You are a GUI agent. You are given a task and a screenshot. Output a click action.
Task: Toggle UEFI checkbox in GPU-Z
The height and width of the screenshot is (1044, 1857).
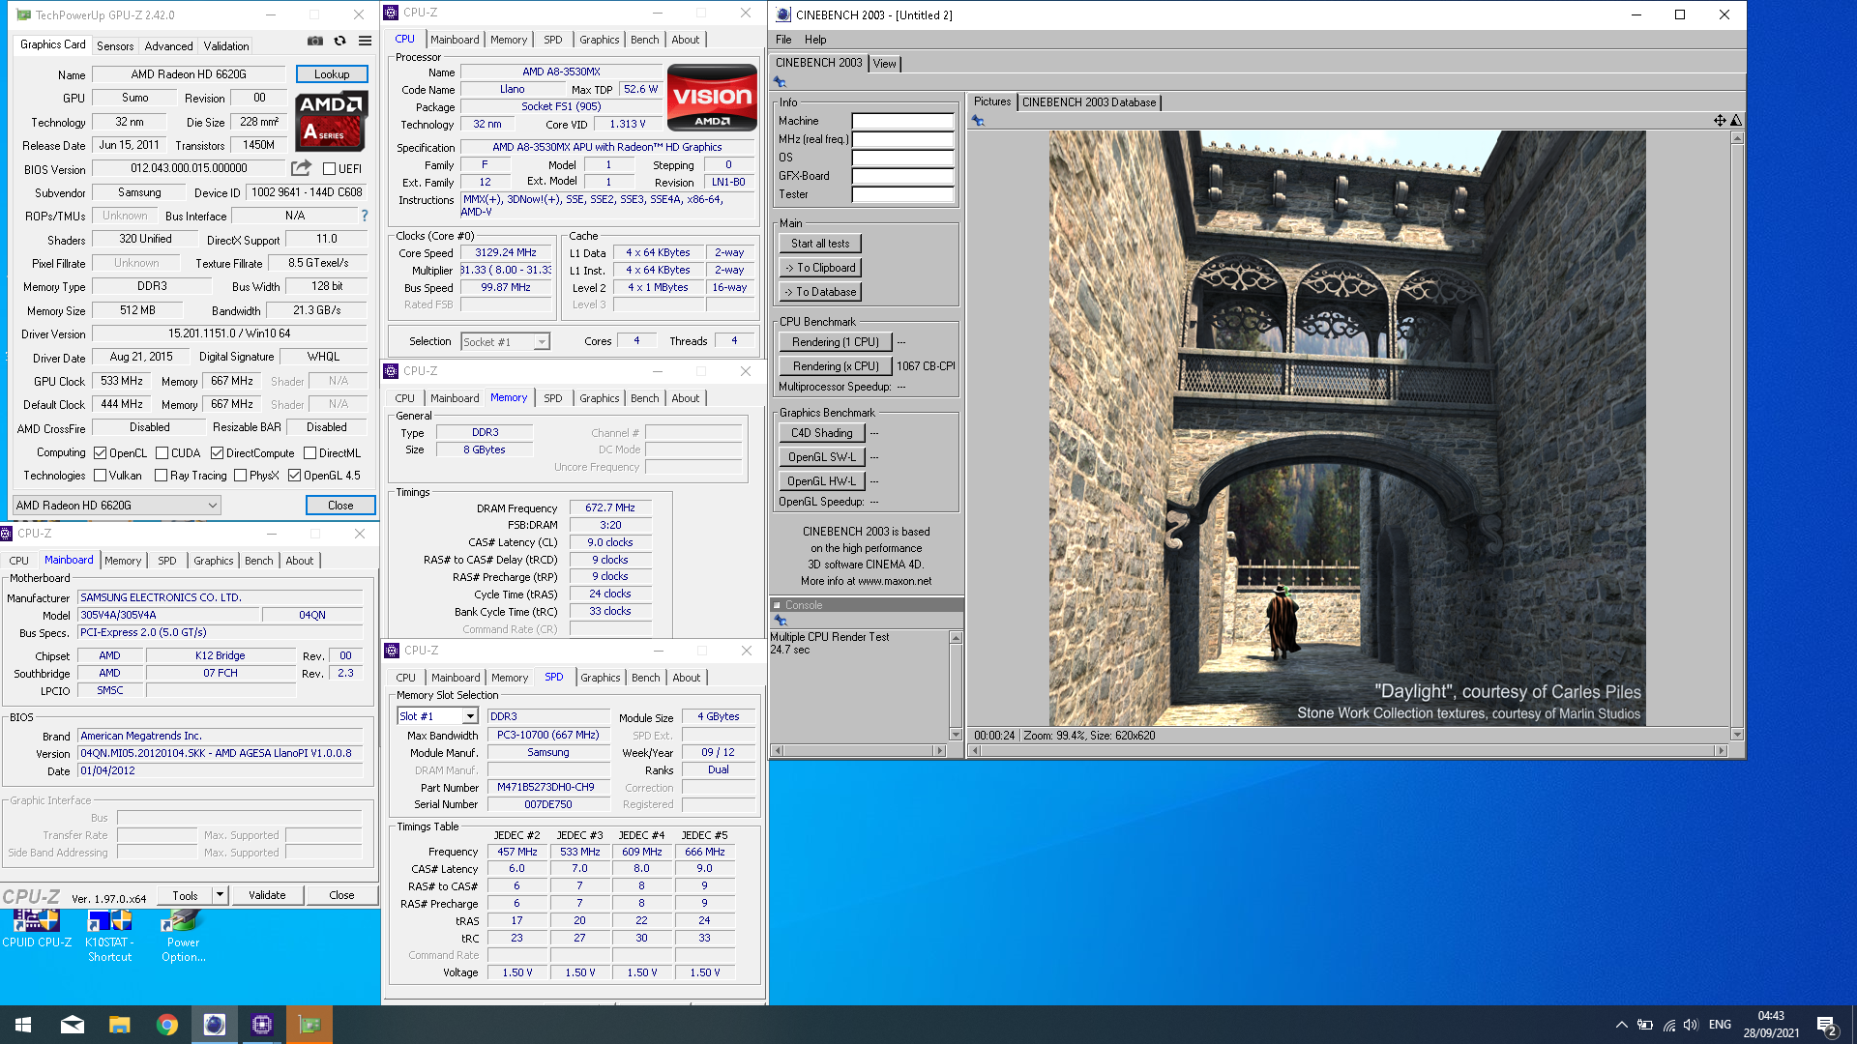pyautogui.click(x=329, y=169)
